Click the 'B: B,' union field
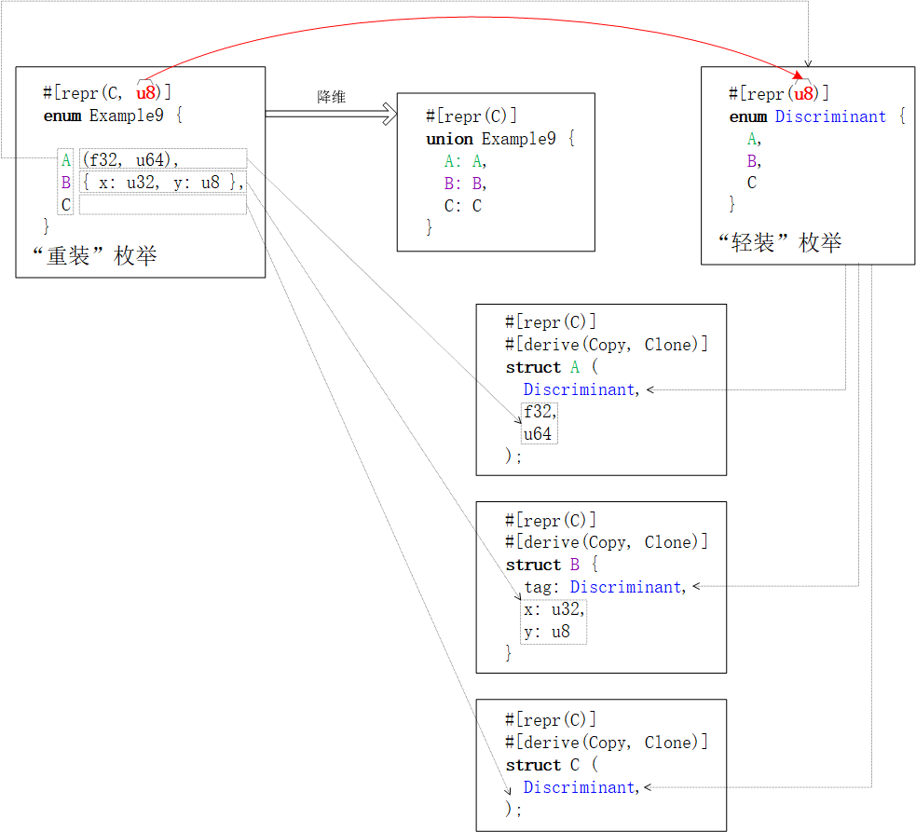 click(x=465, y=184)
